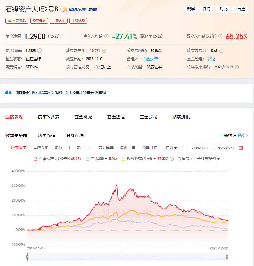Click the 咨询 button
Image resolution: width=254 pixels, height=266 pixels.
pyautogui.click(x=206, y=9)
